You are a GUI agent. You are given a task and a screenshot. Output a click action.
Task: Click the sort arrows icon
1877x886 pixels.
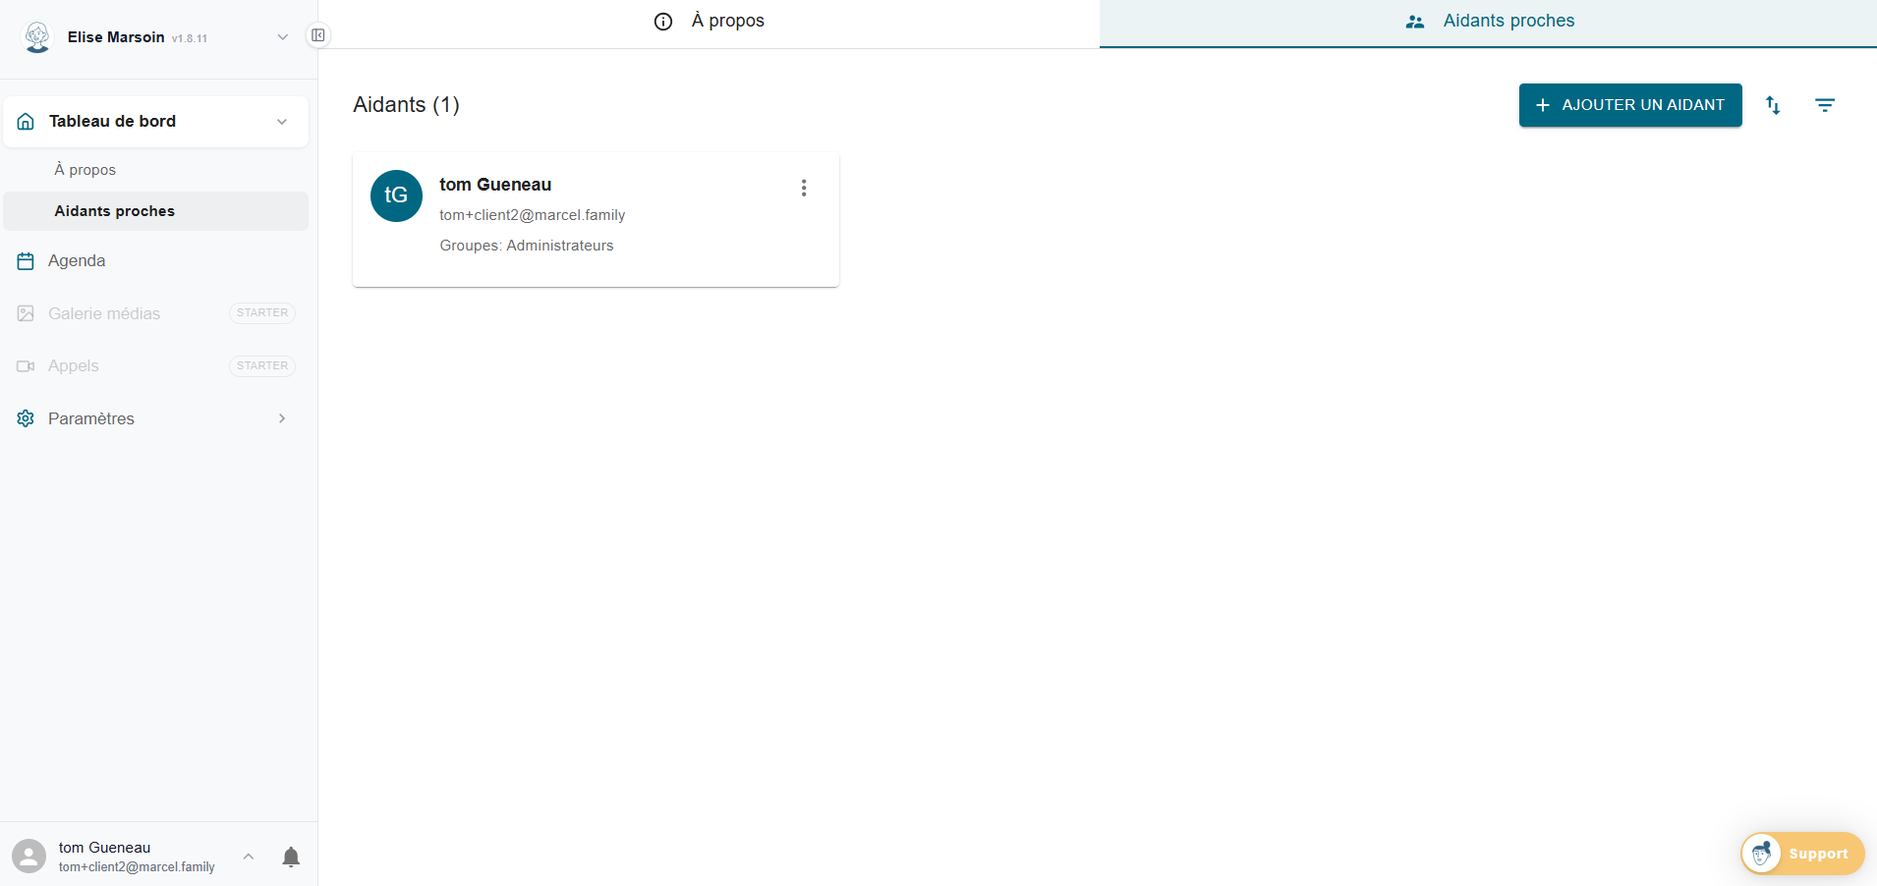tap(1773, 105)
